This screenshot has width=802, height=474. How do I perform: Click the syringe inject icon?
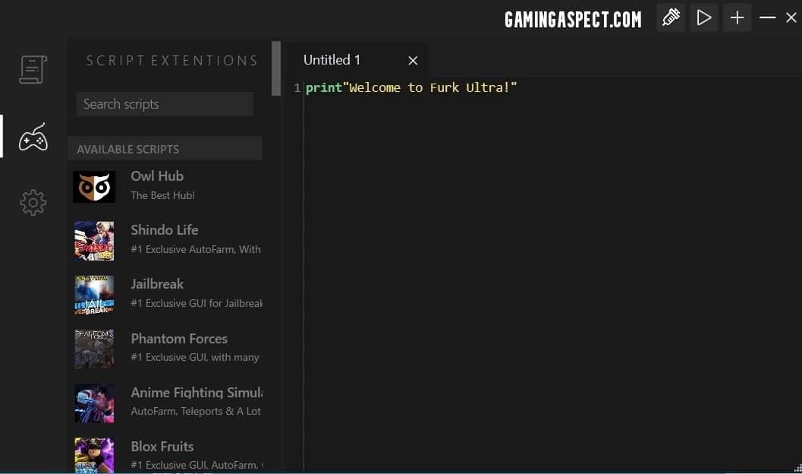671,17
